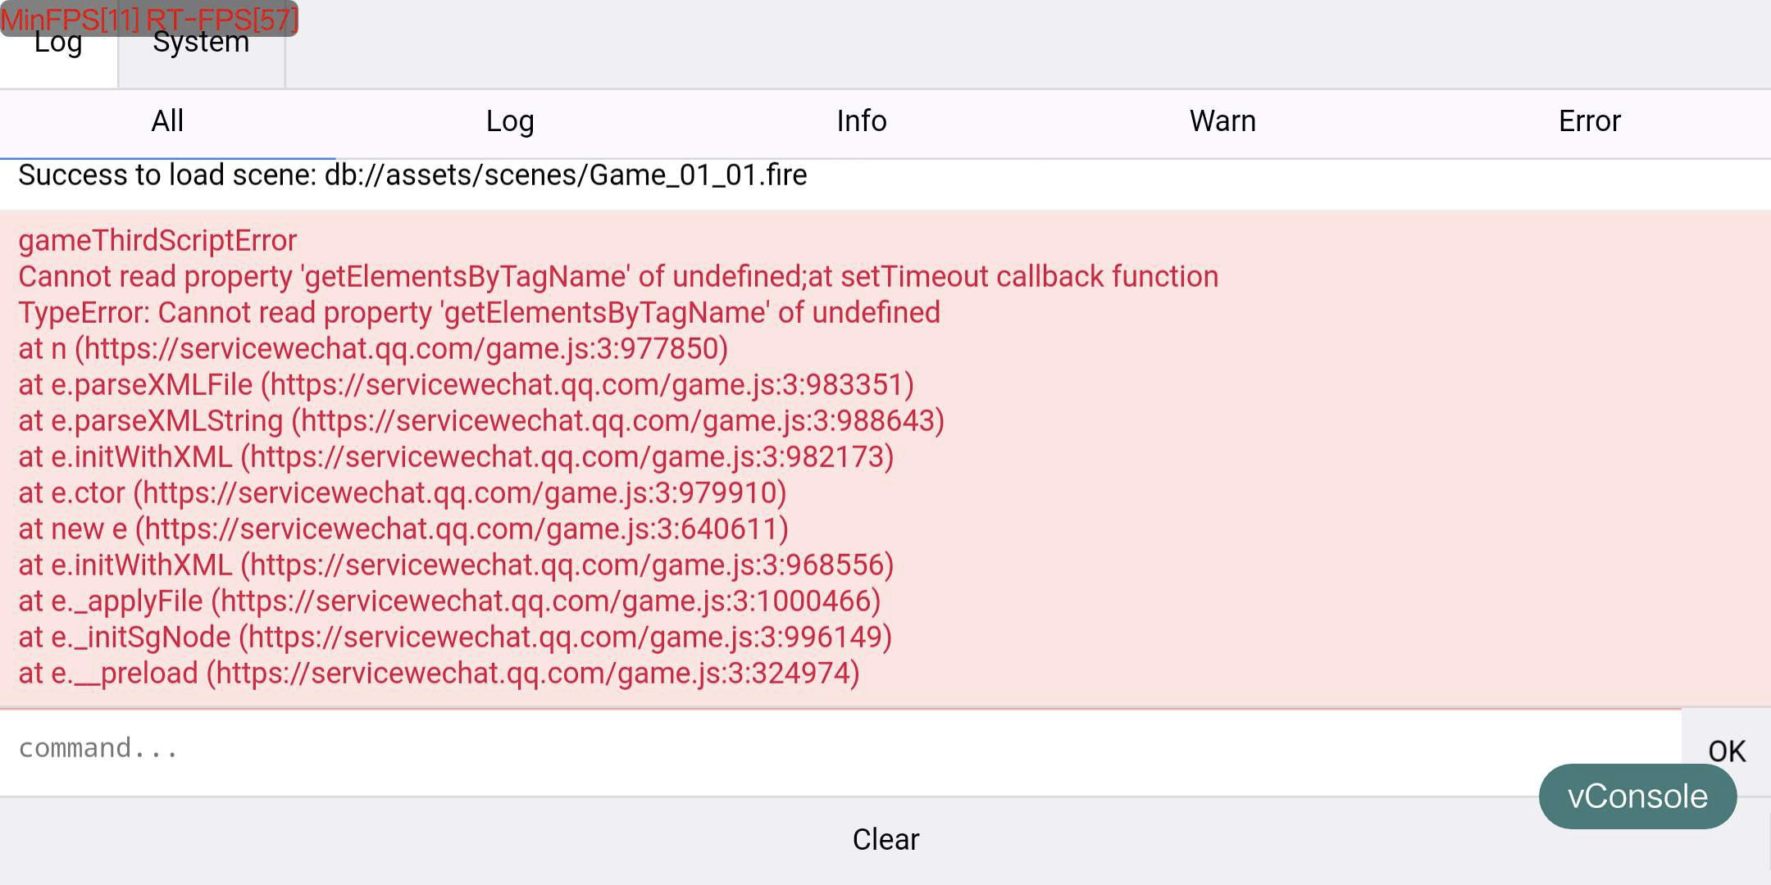The height and width of the screenshot is (885, 1771).
Task: Click the gameThirdScriptError heading line
Action: (x=157, y=241)
